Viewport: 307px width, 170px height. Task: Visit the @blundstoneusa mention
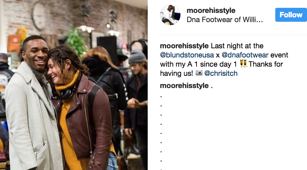point(187,55)
